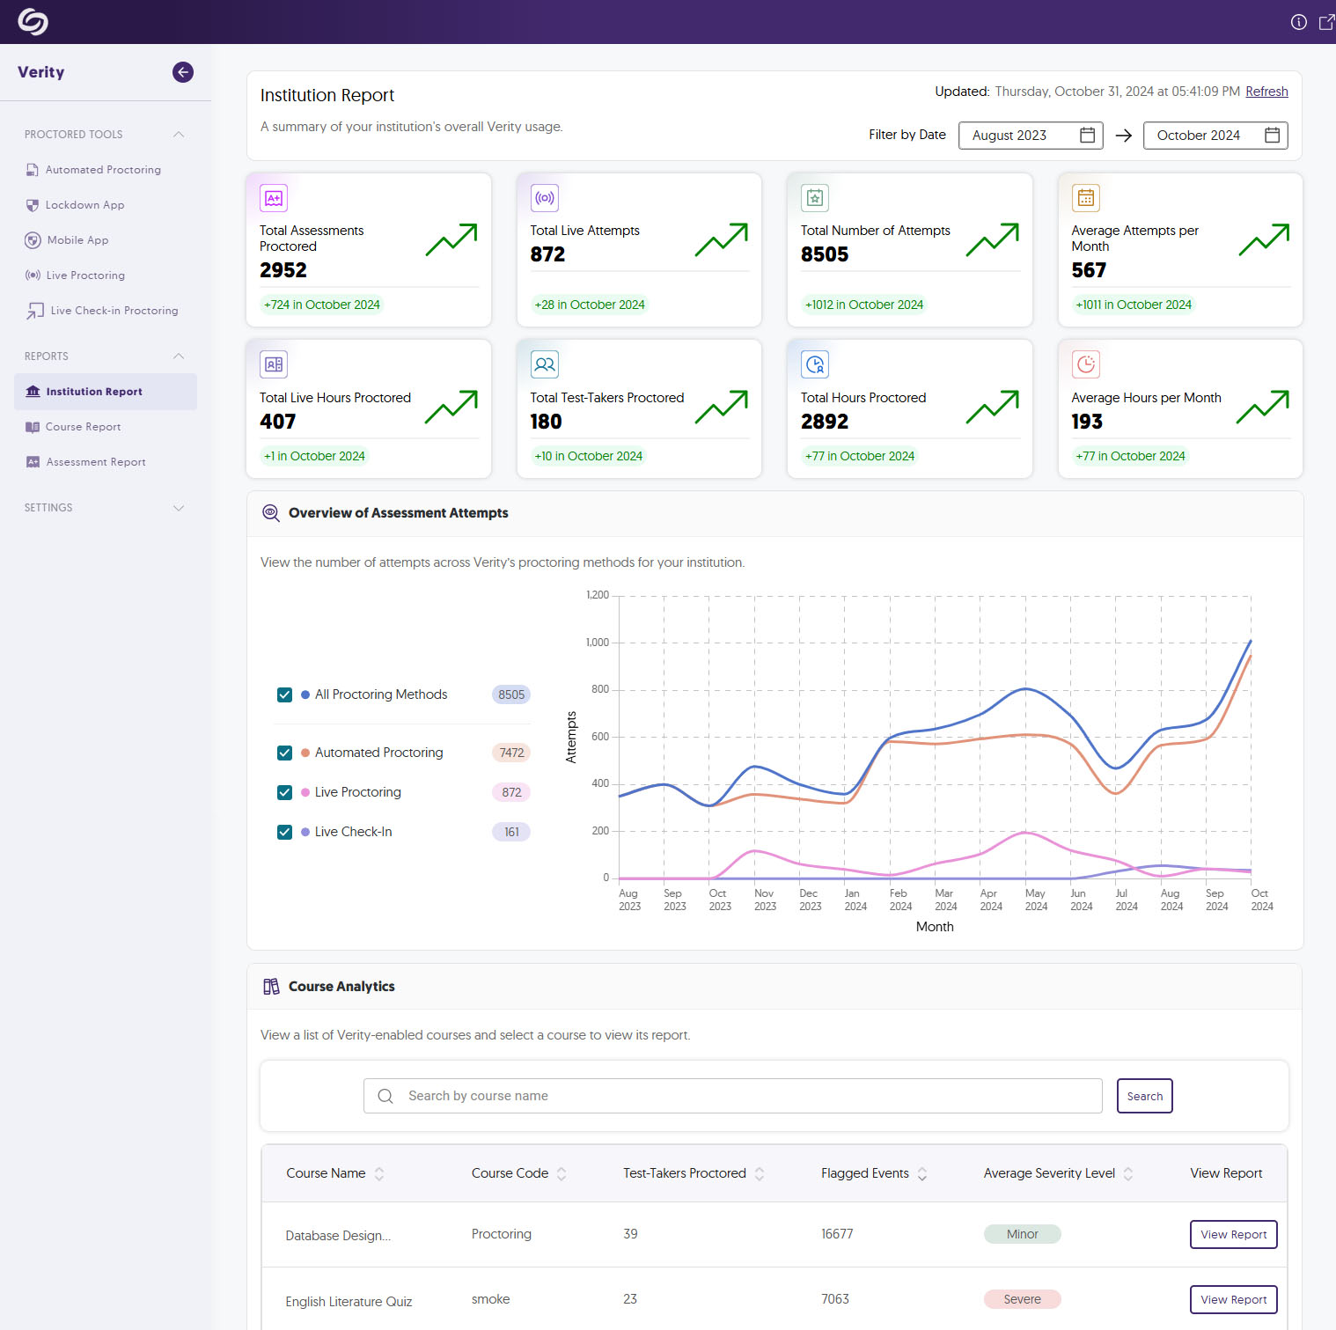1336x1330 pixels.
Task: Click the info icon in top bar
Action: tap(1298, 22)
